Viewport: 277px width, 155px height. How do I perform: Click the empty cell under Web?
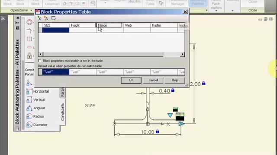point(137,30)
